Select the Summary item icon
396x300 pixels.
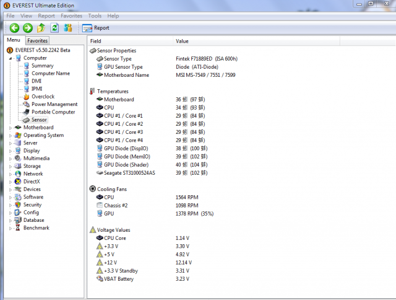pyautogui.click(x=26, y=66)
